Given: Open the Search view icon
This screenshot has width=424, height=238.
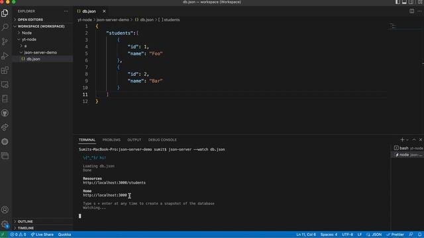Looking at the screenshot, I should [5, 27].
